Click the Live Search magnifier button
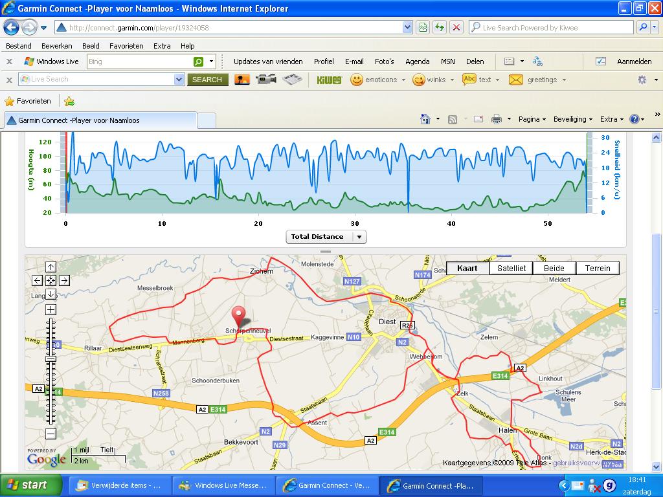Viewport: 663px width, 497px height. coord(643,28)
